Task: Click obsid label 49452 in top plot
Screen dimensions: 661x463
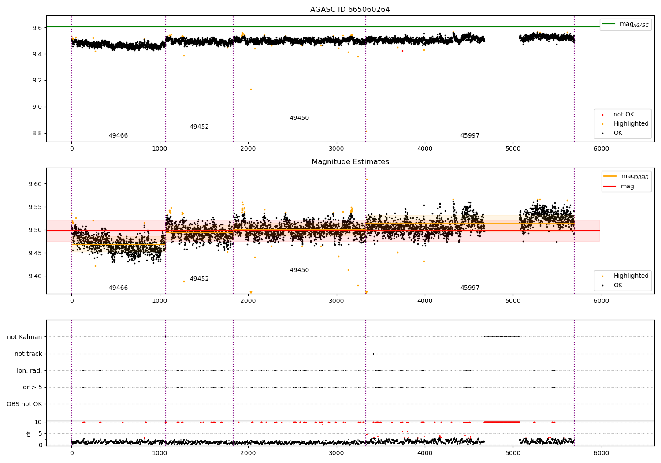Action: click(x=199, y=127)
